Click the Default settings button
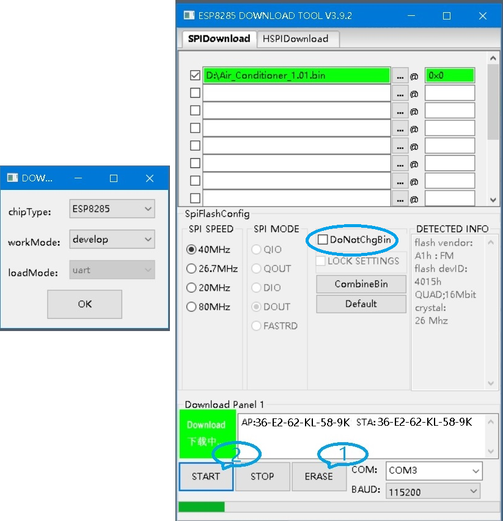This screenshot has height=521, width=503. 361,304
